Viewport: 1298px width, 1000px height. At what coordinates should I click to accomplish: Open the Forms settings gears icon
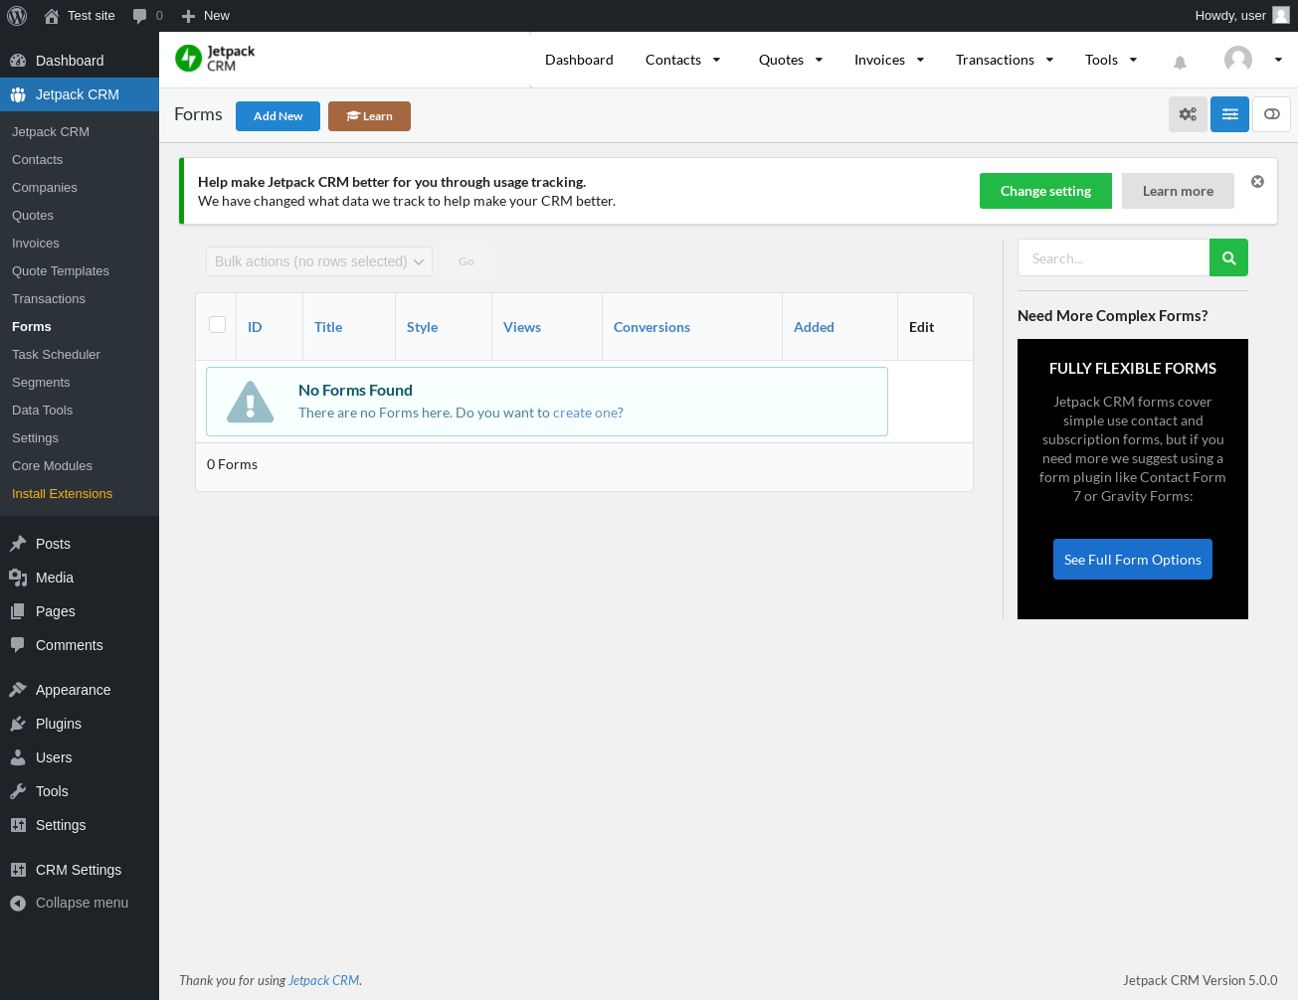coord(1188,114)
